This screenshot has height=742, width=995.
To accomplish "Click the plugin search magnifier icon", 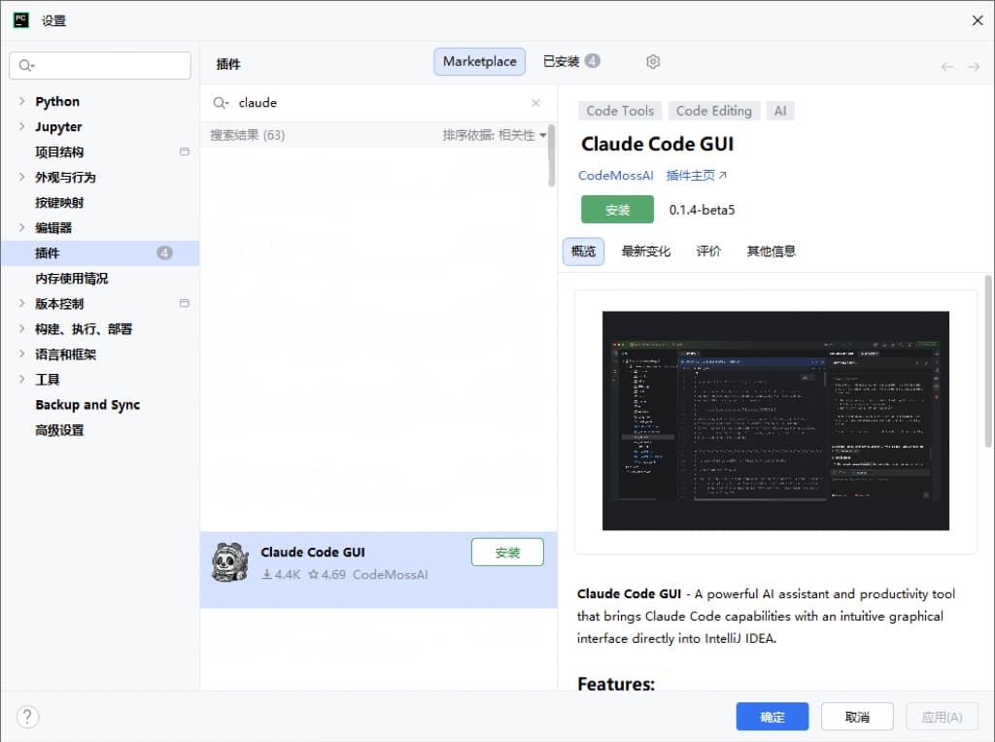I will point(221,103).
